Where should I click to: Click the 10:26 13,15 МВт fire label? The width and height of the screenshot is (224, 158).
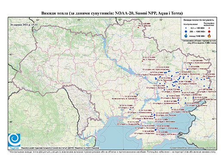pyautogui.click(x=126, y=105)
